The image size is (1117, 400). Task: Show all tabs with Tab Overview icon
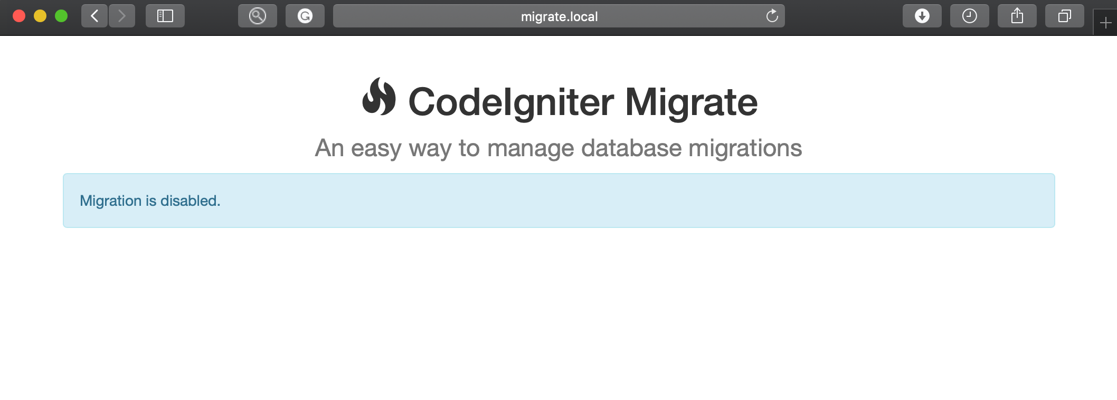coord(1064,16)
